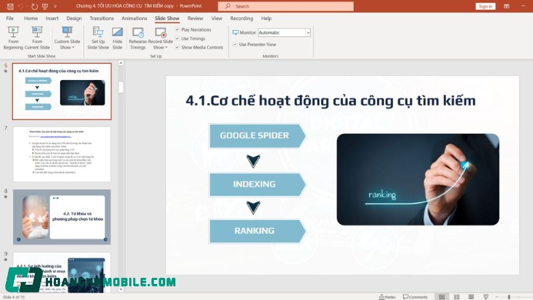Switch to the Transitions tab
The image size is (533, 300).
102,19
